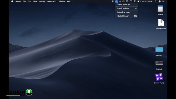
Task: Open the History menu
Action: 42,1
